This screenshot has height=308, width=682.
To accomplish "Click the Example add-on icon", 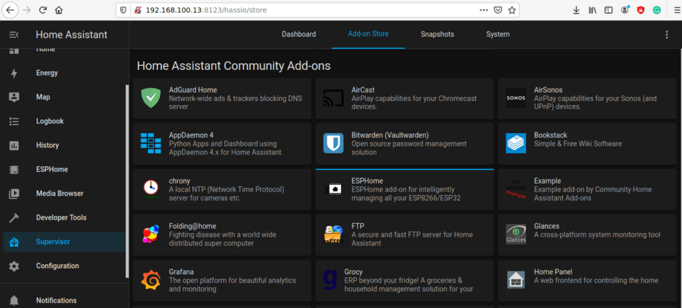I will coord(516,189).
